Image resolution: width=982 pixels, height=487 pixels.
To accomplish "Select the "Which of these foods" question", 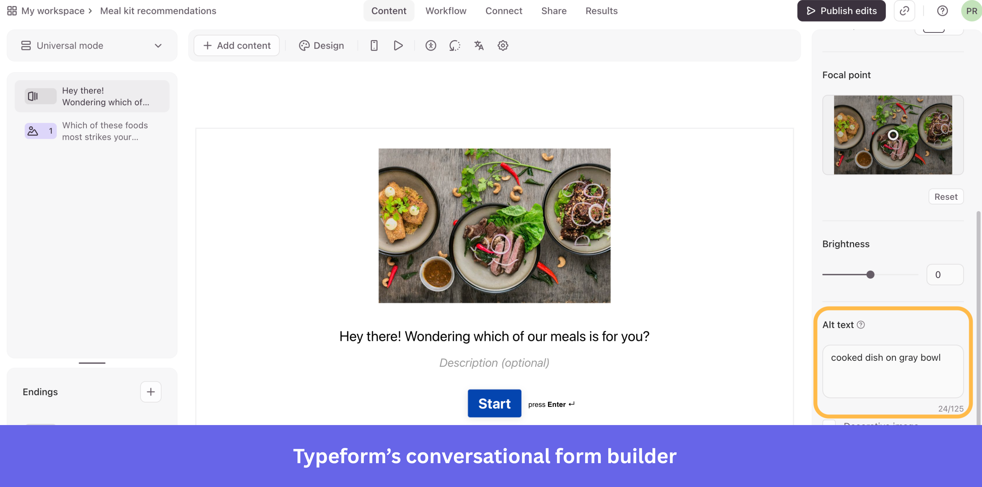I will 92,131.
